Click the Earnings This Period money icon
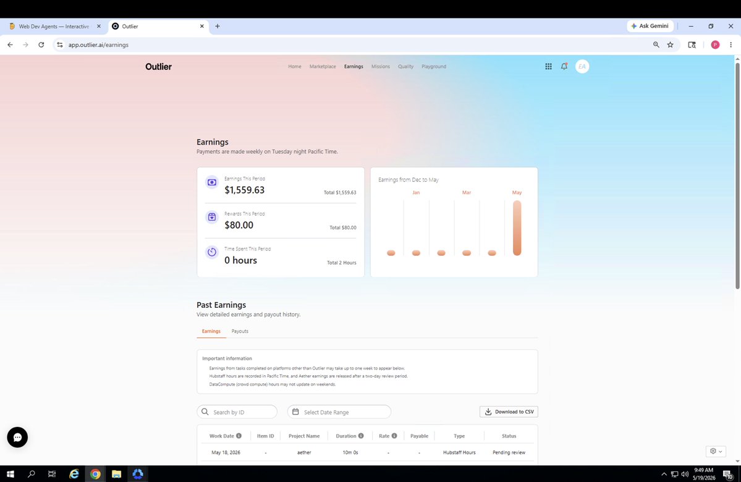This screenshot has height=482, width=741. 212,182
